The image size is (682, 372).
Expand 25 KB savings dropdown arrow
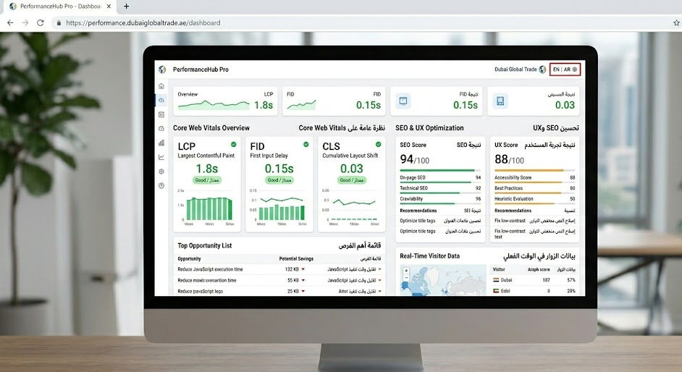click(x=303, y=291)
